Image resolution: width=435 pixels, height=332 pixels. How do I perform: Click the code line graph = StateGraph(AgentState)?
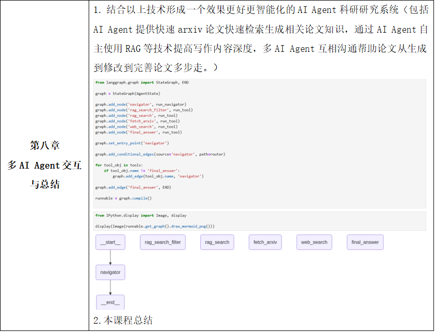(128, 93)
